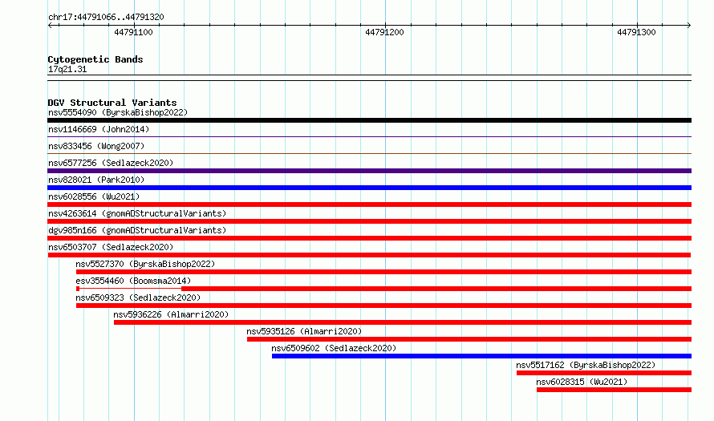This screenshot has height=421, width=714.
Task: Select the purple nsv6577256 variant bar
Action: pos(369,171)
